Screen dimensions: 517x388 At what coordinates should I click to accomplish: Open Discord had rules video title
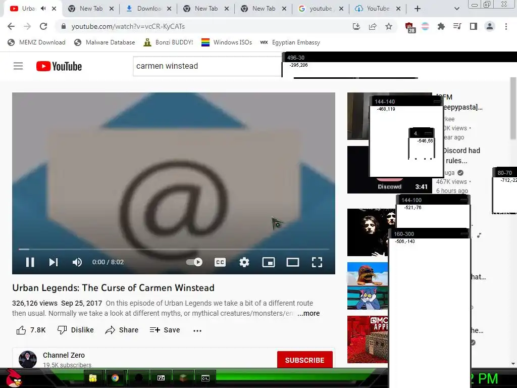(461, 156)
